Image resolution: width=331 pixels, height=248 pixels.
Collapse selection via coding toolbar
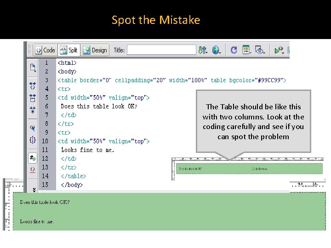(33, 98)
